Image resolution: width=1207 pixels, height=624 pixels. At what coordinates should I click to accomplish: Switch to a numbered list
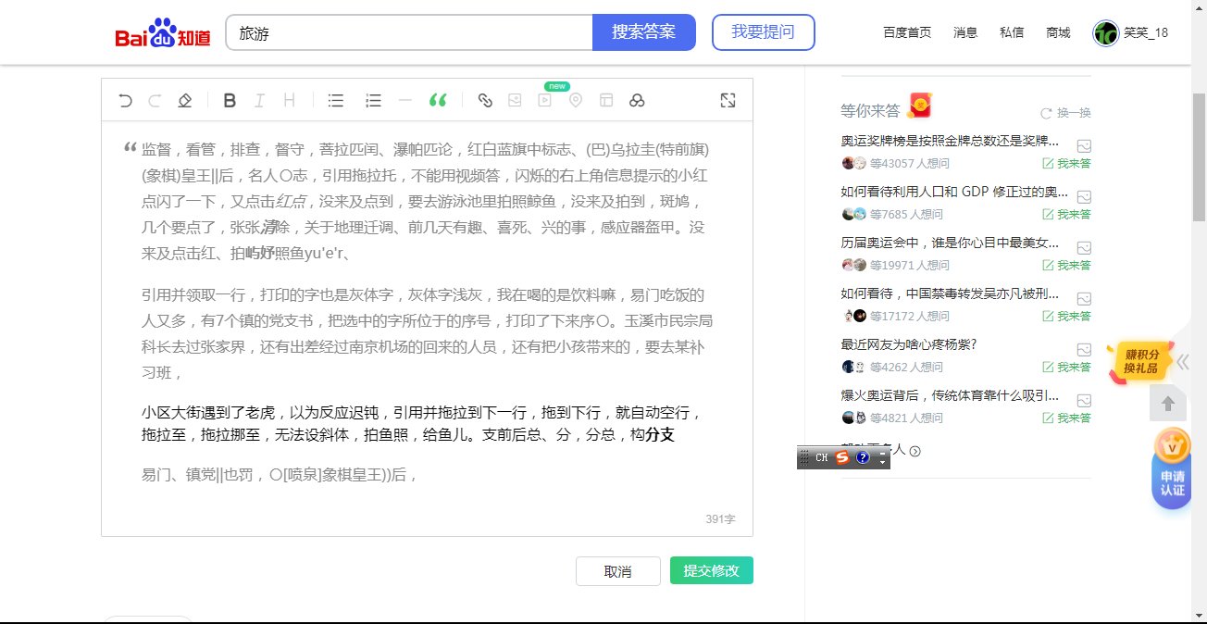point(372,100)
